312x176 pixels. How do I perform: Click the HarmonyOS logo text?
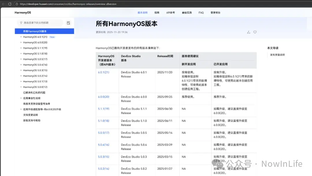(23, 12)
